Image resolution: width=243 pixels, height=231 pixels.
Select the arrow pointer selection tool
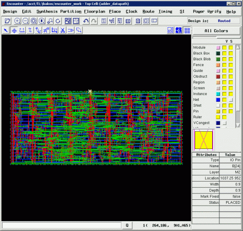[6, 30]
